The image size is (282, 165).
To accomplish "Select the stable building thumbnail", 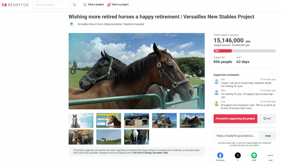I will tap(137, 120).
